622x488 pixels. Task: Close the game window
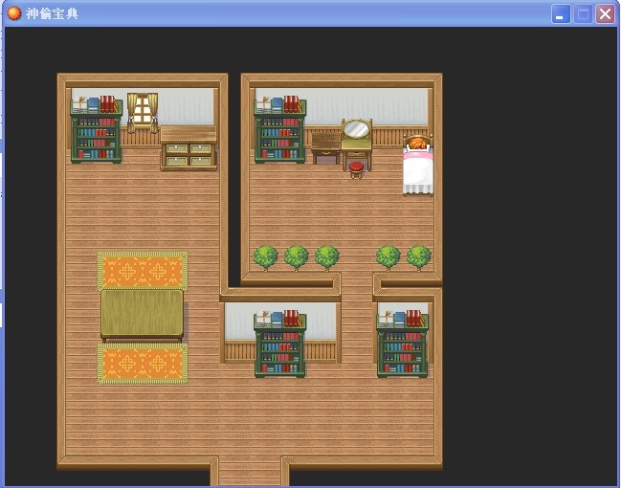pyautogui.click(x=605, y=14)
